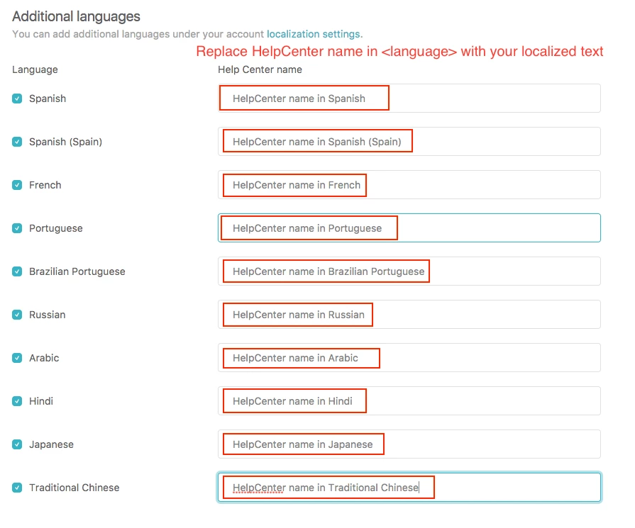Click the Russian Help Center name field
635x528 pixels.
409,315
